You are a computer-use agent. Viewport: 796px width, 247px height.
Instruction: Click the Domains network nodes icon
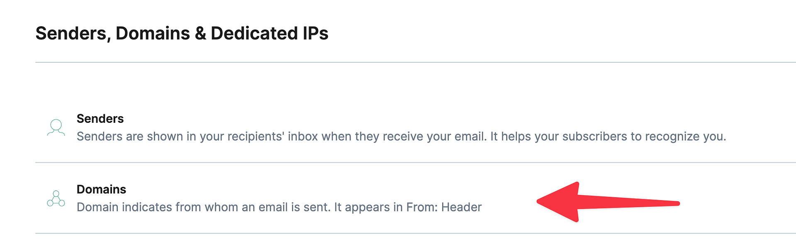pyautogui.click(x=56, y=198)
